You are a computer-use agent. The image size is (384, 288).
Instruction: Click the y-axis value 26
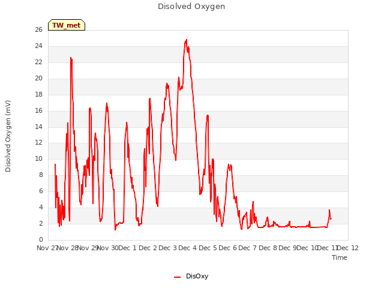click(x=38, y=30)
